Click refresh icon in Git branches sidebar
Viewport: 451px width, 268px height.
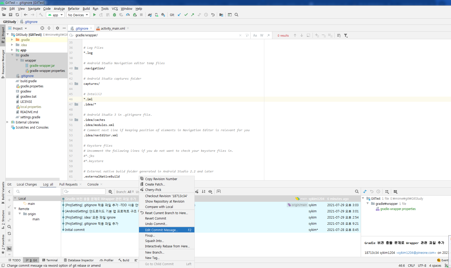coord(9,233)
